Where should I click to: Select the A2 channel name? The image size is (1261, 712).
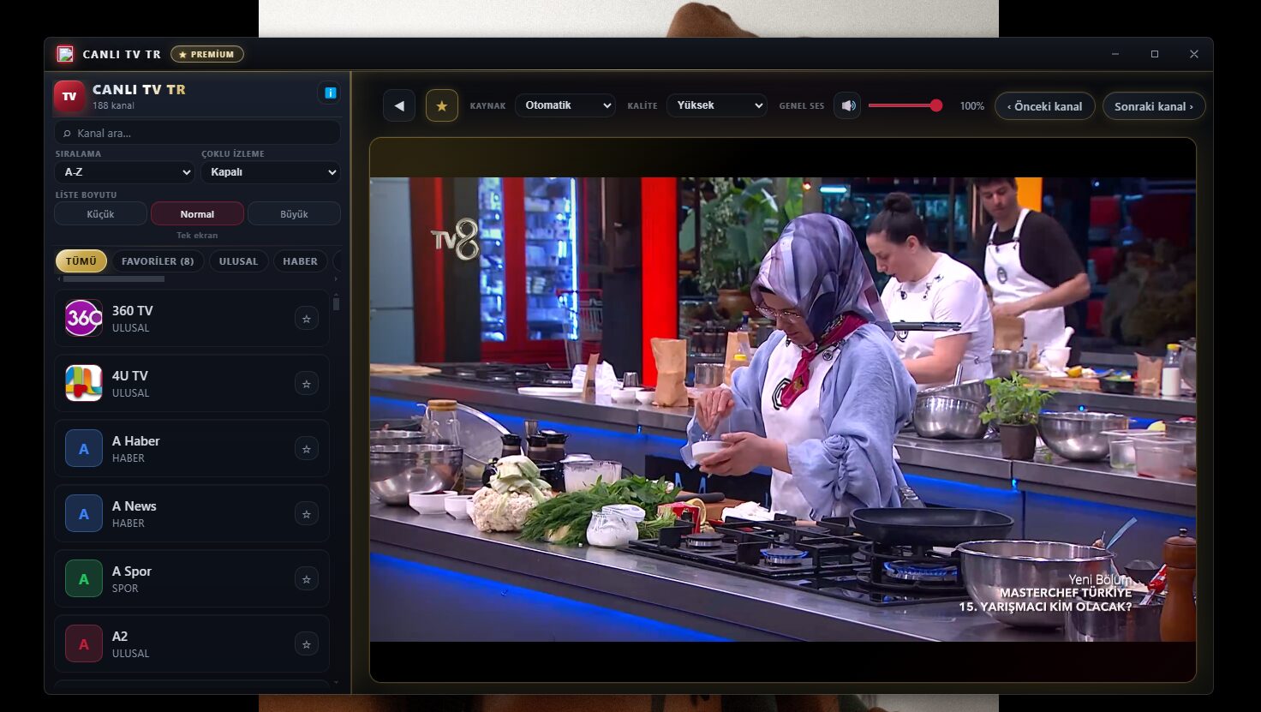[x=120, y=637]
